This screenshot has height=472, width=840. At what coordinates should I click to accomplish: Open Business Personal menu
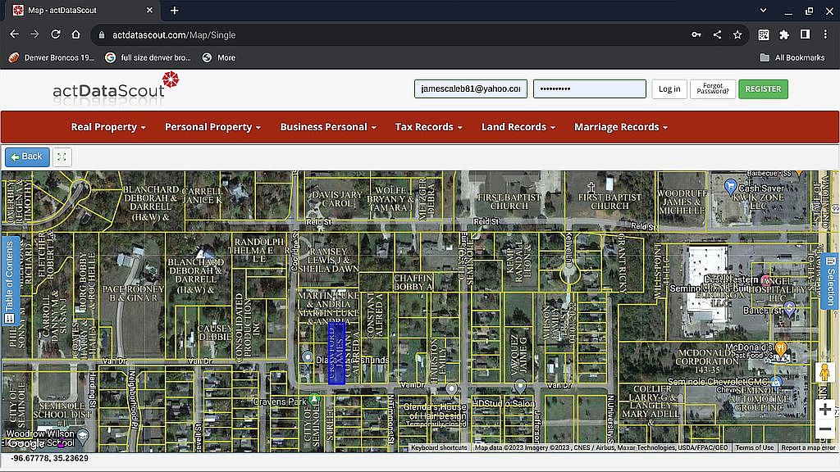pyautogui.click(x=328, y=127)
